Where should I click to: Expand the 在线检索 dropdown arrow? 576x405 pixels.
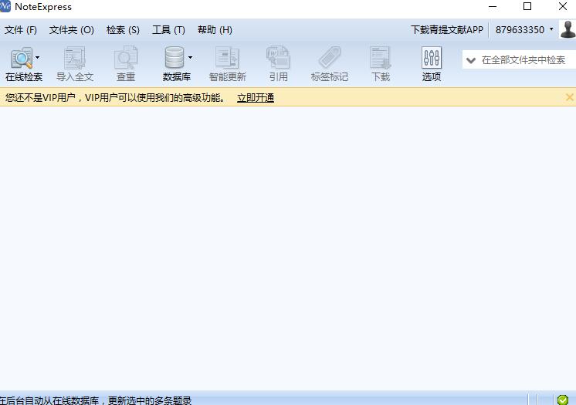pyautogui.click(x=38, y=58)
